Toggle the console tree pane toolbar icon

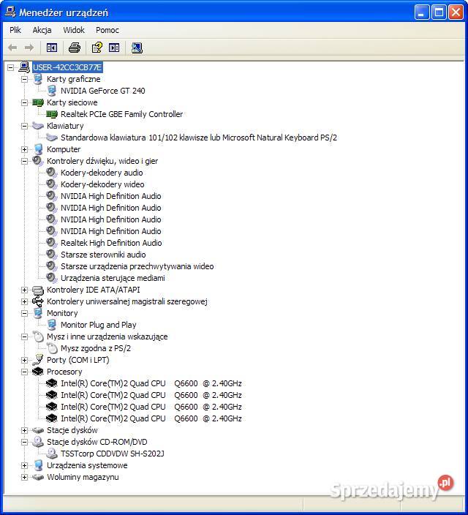pos(52,48)
